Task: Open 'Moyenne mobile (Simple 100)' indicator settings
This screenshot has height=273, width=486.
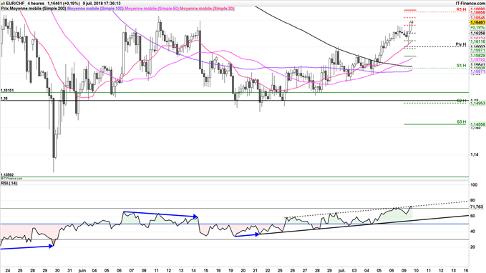Action: (x=95, y=9)
